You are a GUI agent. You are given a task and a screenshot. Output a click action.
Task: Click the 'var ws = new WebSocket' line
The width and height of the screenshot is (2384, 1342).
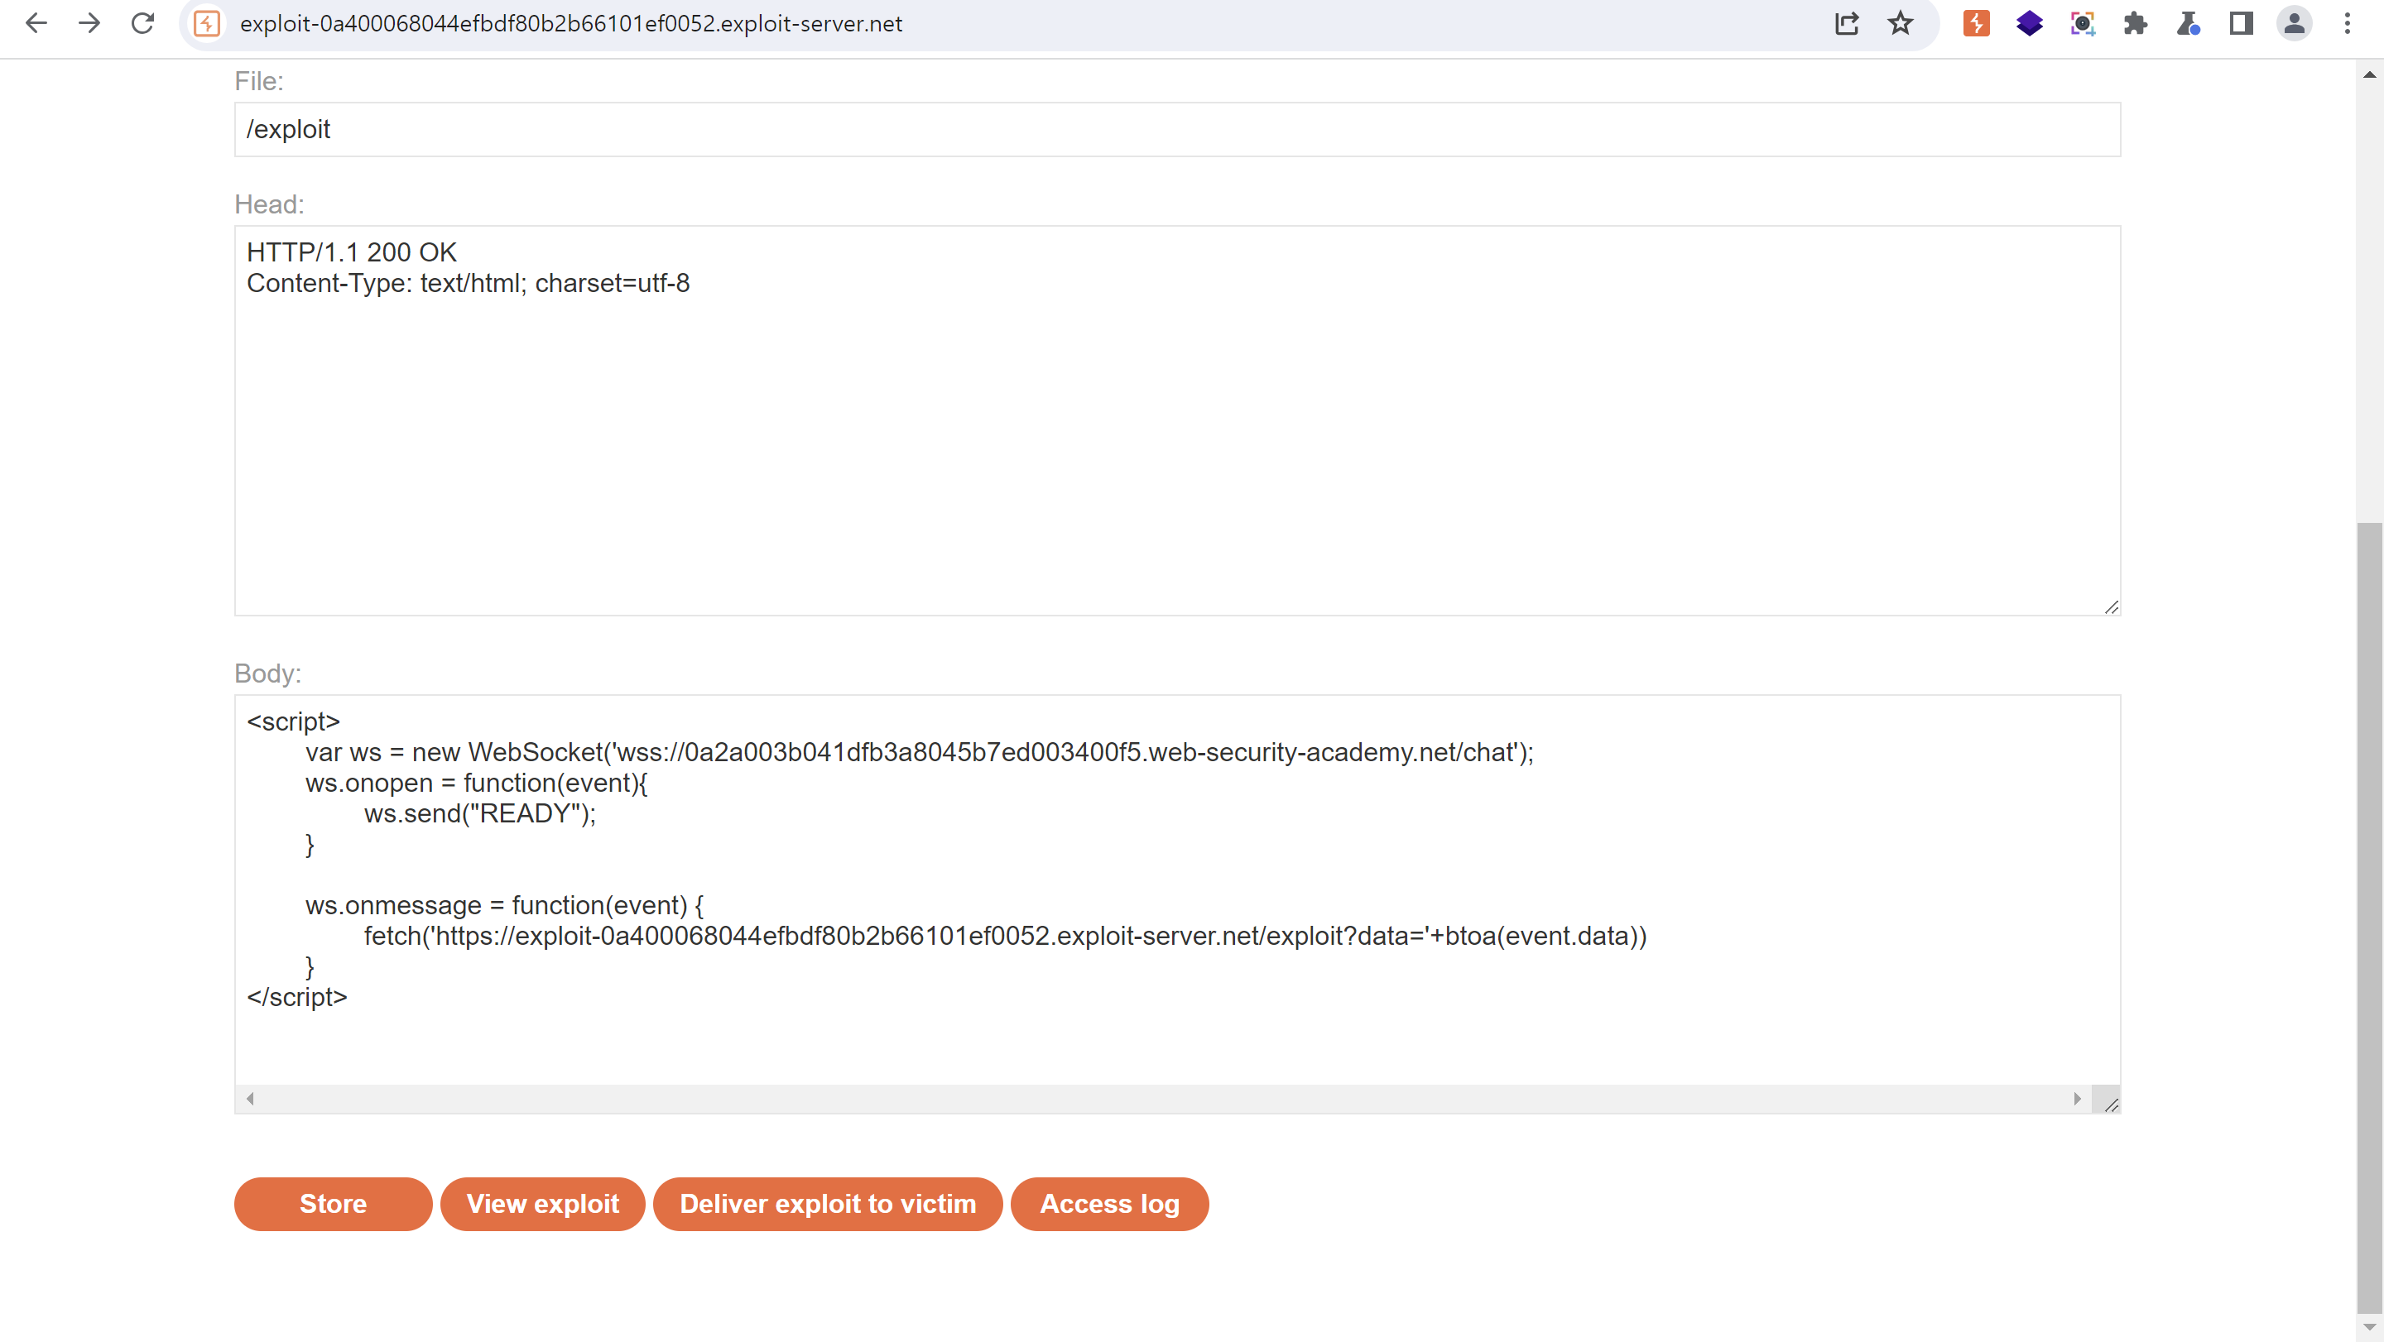[919, 752]
